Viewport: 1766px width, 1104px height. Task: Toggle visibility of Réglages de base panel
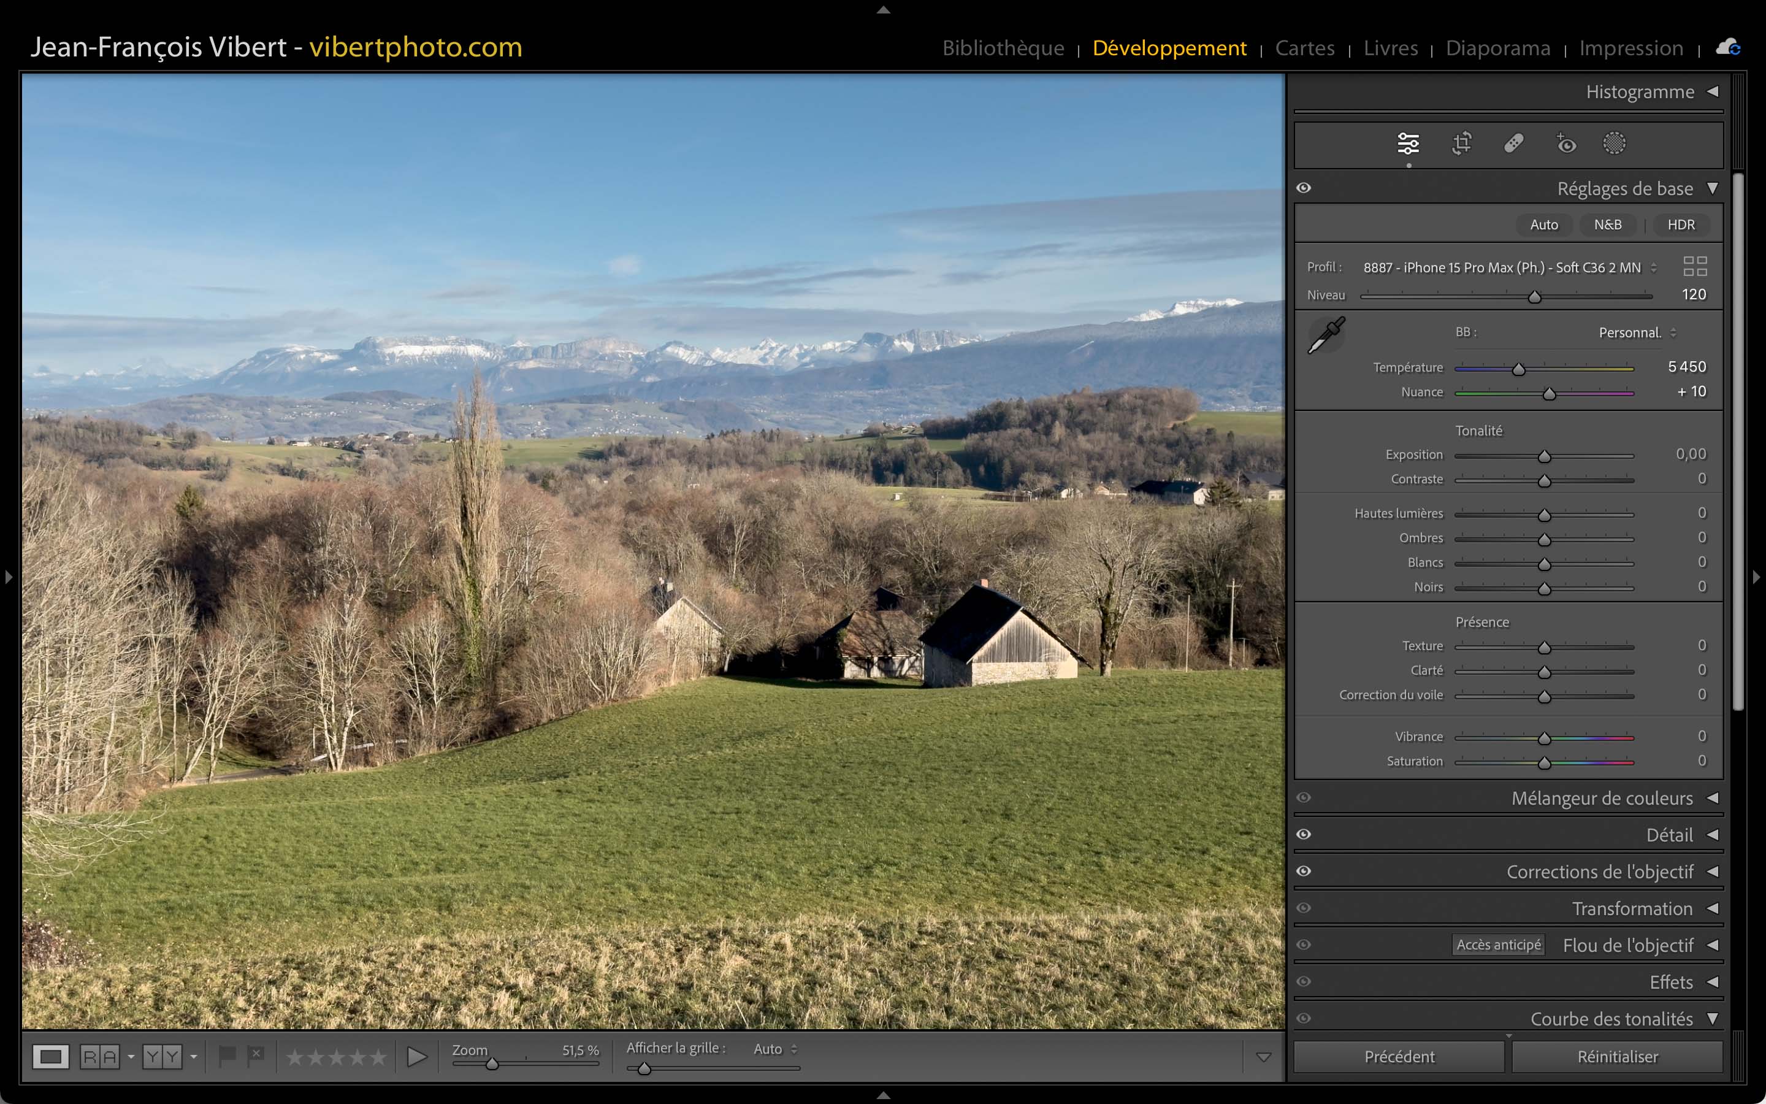click(1303, 188)
